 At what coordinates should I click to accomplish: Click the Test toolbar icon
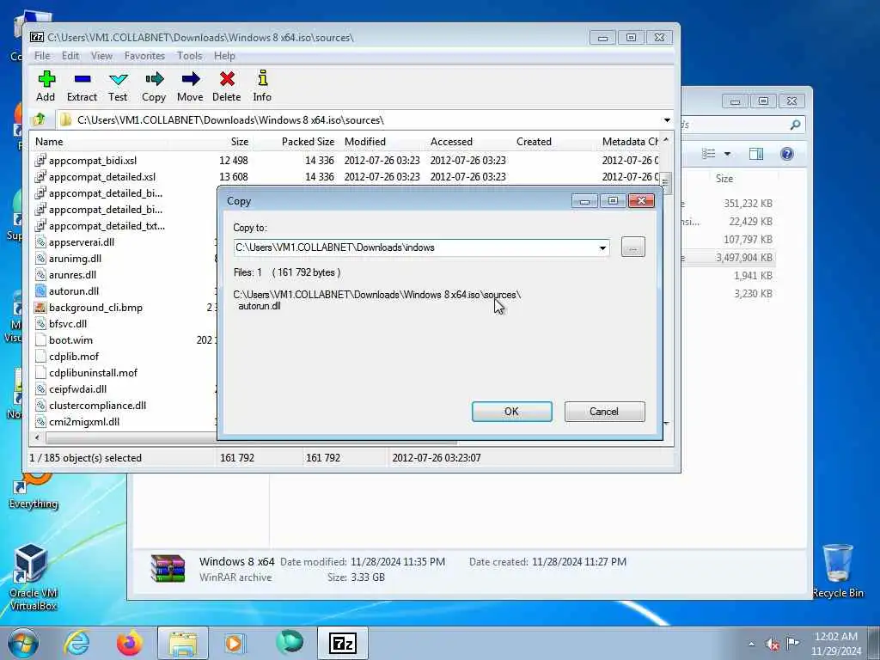coord(118,86)
